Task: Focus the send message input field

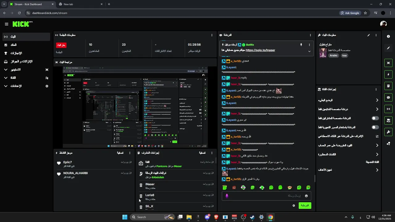Action: [x=266, y=196]
